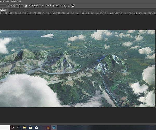The width and height of the screenshot is (156, 130).
Task: Open File Explorer from taskbar
Action: 24,127
